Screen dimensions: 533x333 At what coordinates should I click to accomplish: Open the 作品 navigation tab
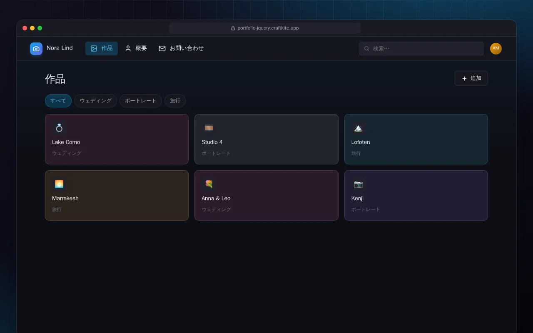(x=102, y=48)
